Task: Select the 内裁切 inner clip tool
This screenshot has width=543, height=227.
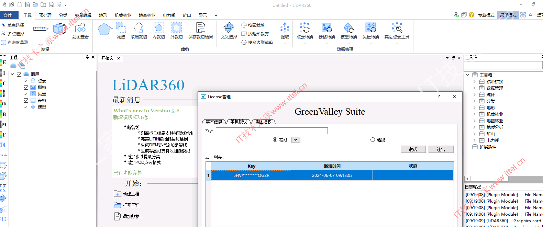Action: 159,31
